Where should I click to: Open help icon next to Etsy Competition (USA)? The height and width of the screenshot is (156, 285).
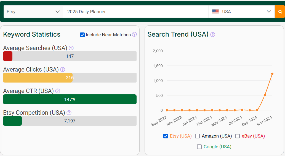point(69,113)
